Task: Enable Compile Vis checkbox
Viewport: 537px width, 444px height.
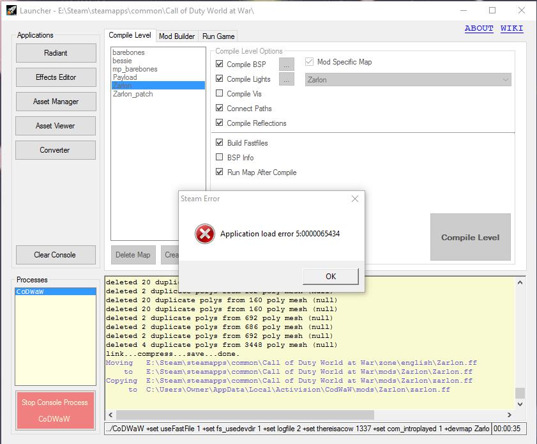Action: coord(220,93)
